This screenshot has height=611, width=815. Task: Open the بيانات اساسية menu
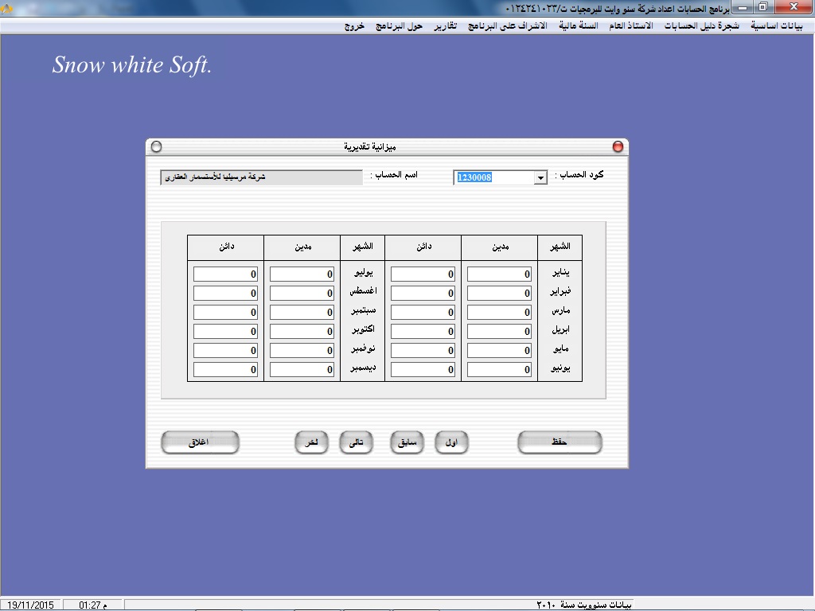coord(778,25)
